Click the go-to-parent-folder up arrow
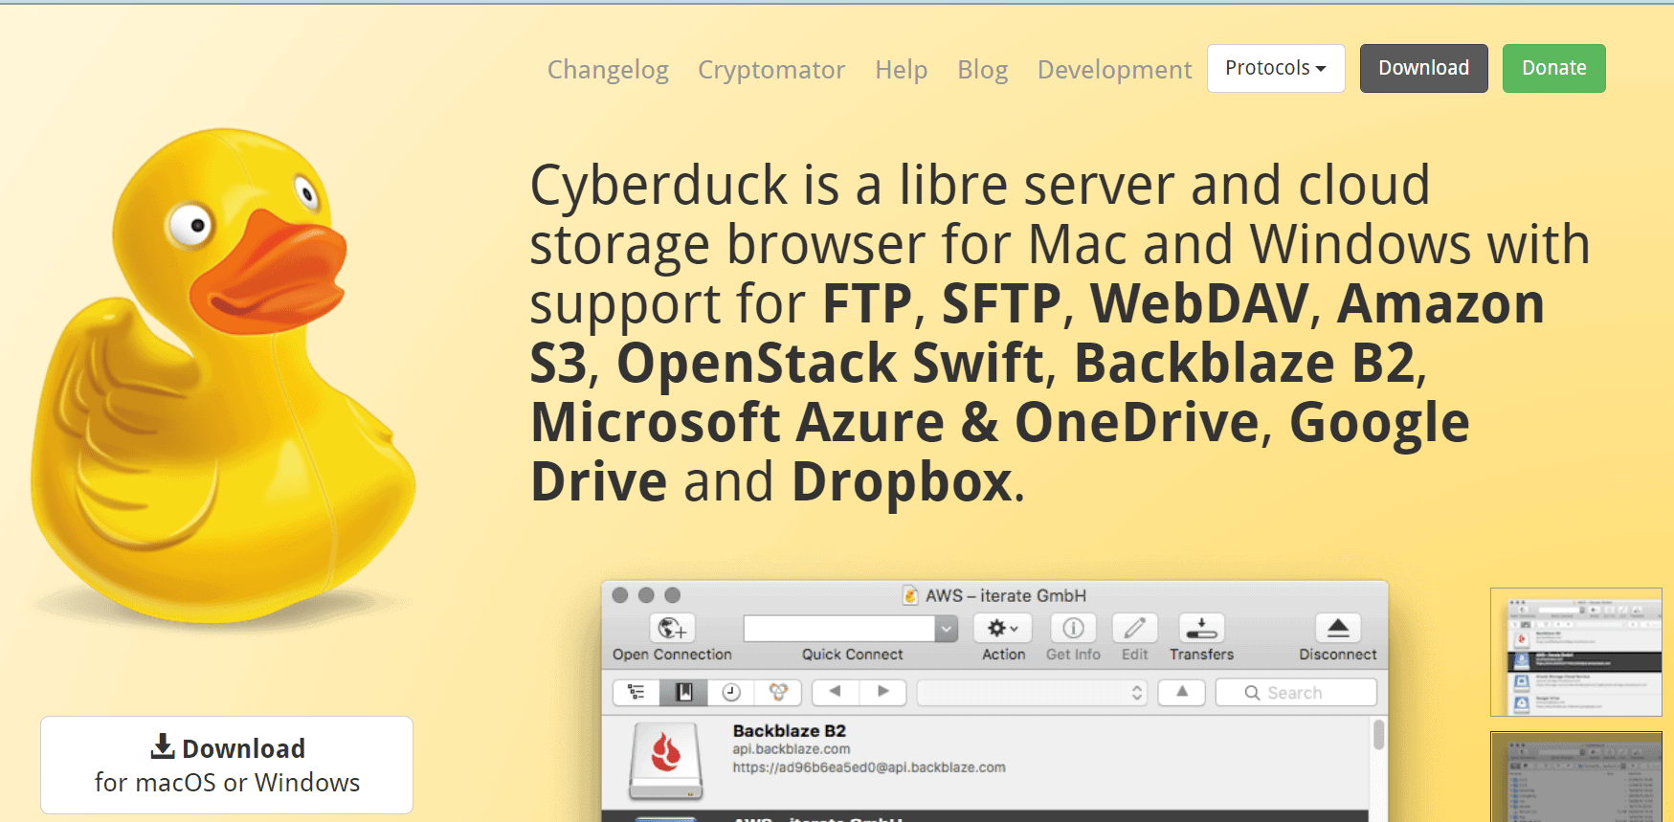 [x=1182, y=692]
